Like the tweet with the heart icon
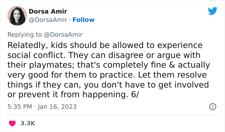 (x=13, y=123)
